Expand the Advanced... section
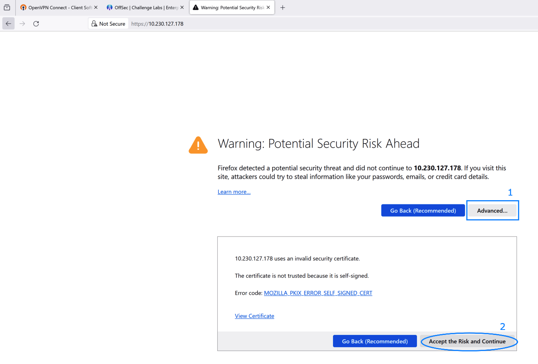Image resolution: width=538 pixels, height=364 pixels. (x=492, y=211)
